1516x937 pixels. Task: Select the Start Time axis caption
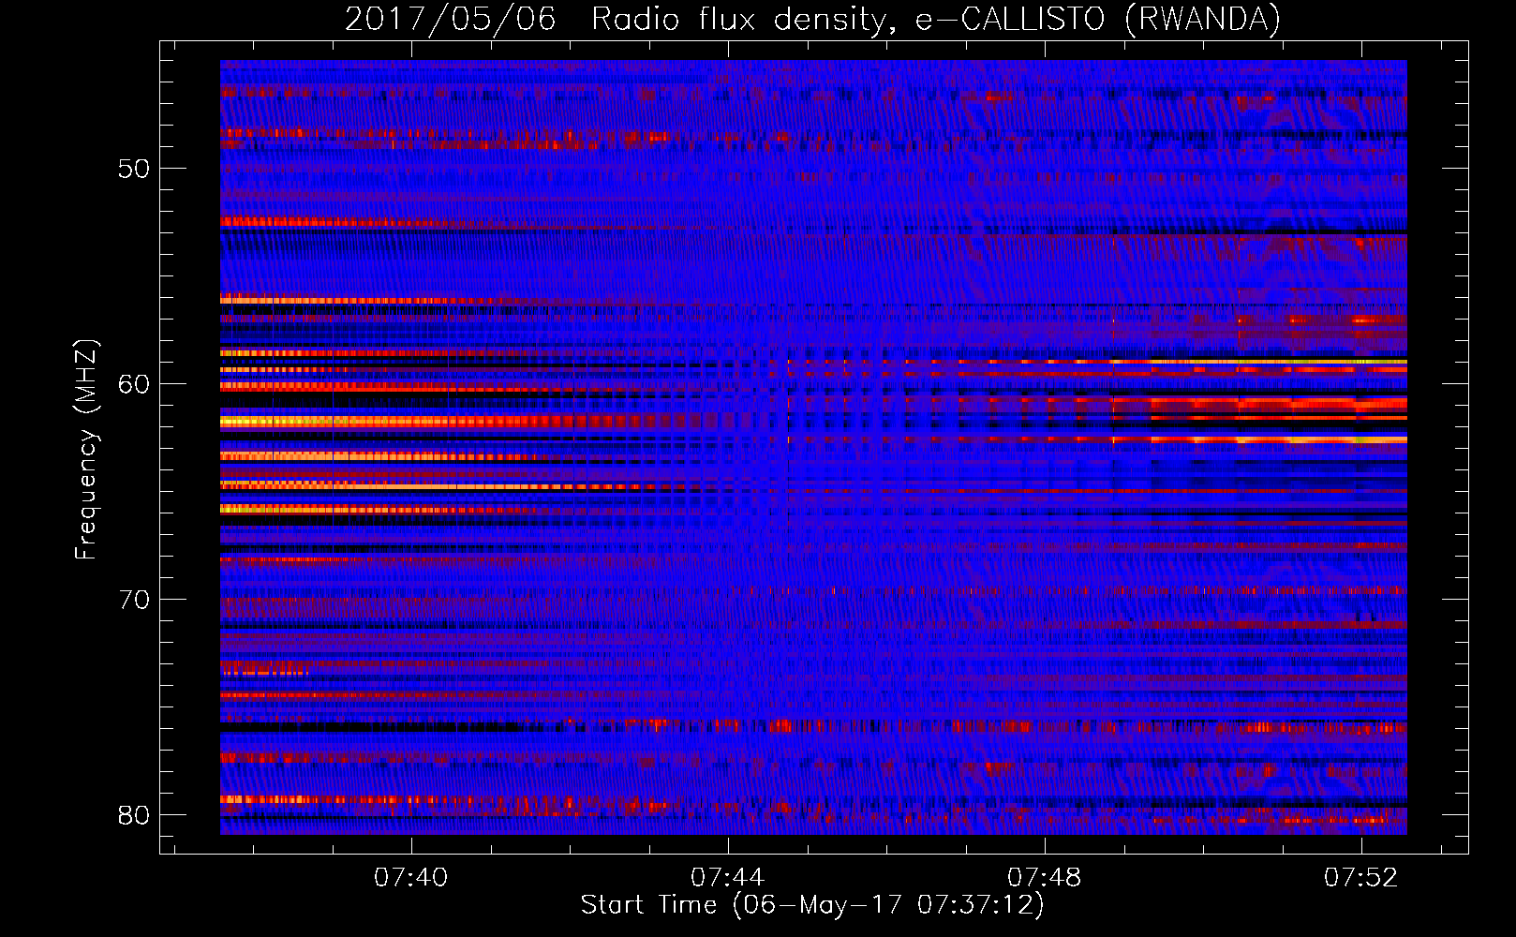pyautogui.click(x=812, y=905)
